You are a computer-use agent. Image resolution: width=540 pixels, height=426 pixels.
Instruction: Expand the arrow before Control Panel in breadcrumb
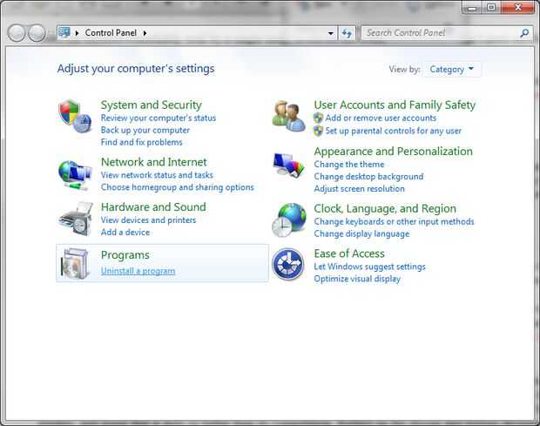(78, 33)
